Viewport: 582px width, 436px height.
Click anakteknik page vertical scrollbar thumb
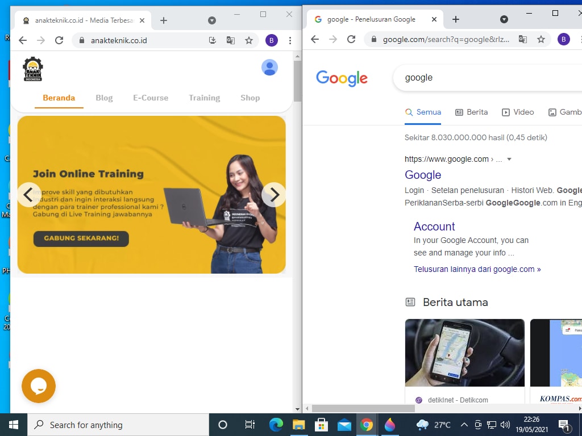click(x=297, y=81)
